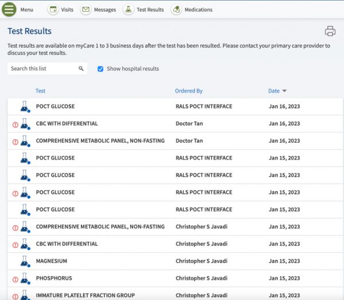This screenshot has height=300, width=344.
Task: Print the test results list
Action: pos(330,31)
